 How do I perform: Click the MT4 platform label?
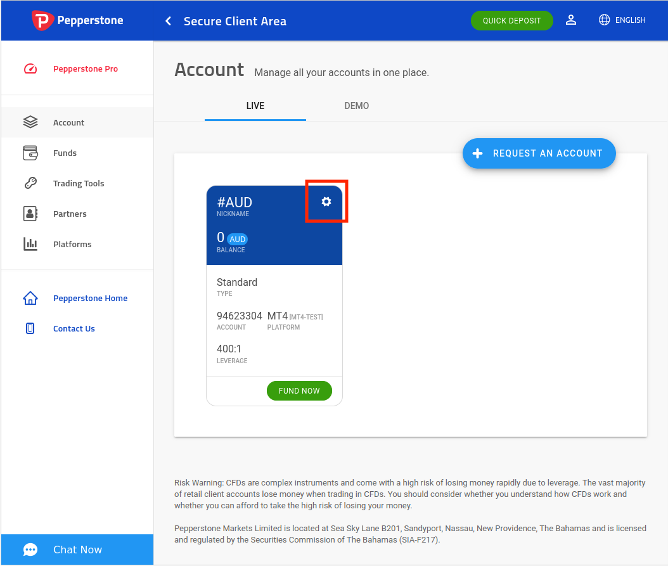[278, 316]
